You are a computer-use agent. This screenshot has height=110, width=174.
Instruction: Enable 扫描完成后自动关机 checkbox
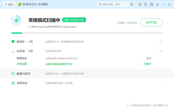(128, 105)
